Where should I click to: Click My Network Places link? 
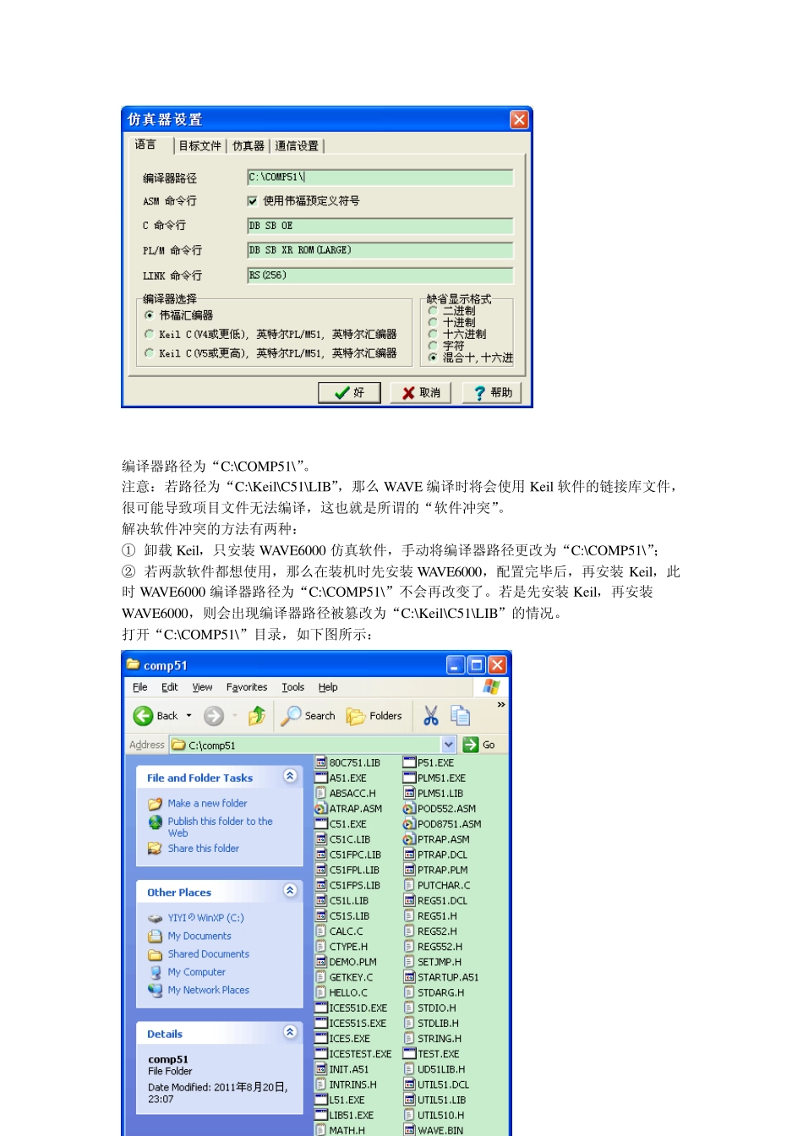209,991
